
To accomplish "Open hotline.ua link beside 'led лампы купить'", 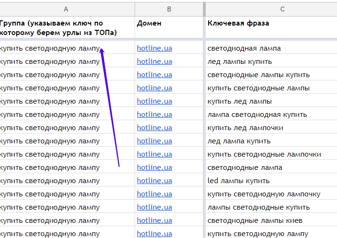I will 155,181.
